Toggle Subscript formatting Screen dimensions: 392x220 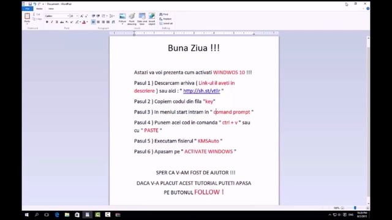coord(67,22)
